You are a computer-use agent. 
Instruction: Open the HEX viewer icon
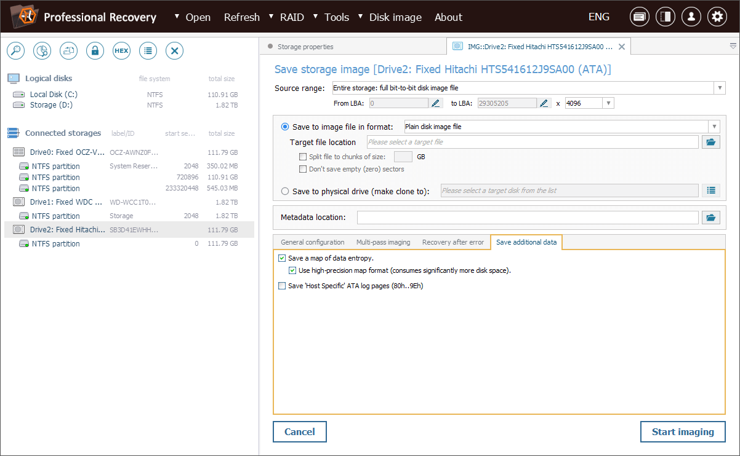pyautogui.click(x=121, y=51)
